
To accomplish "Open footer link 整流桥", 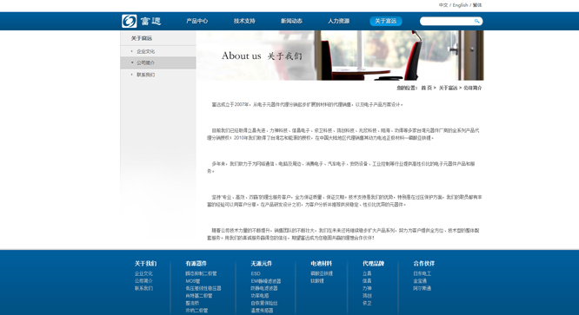I will 192,303.
